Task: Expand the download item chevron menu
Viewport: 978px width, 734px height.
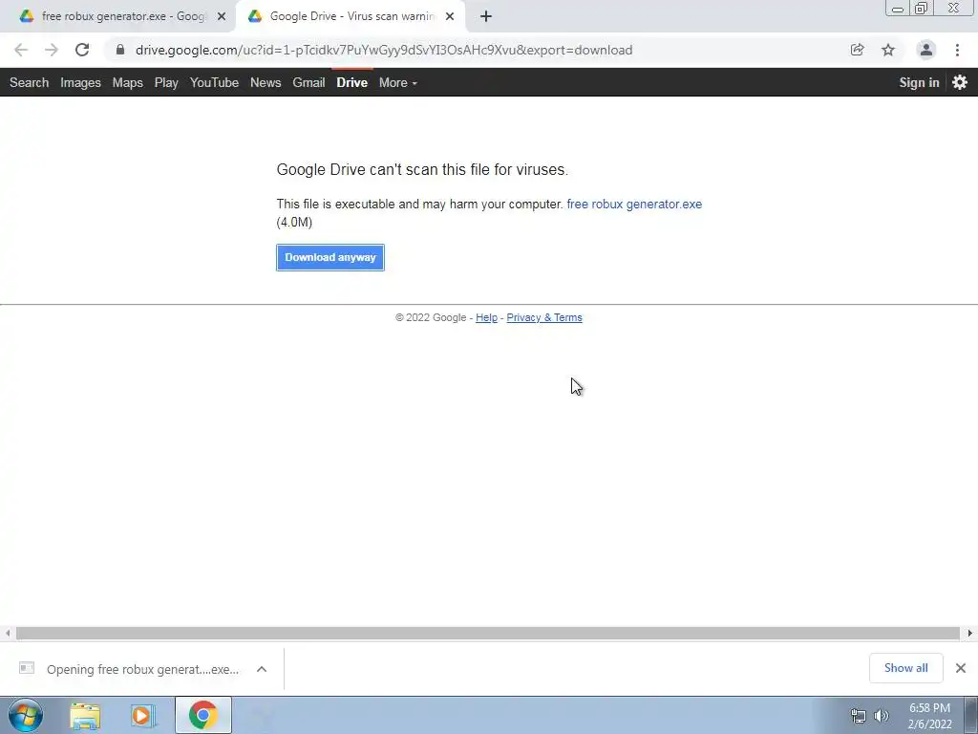Action: coord(262,669)
